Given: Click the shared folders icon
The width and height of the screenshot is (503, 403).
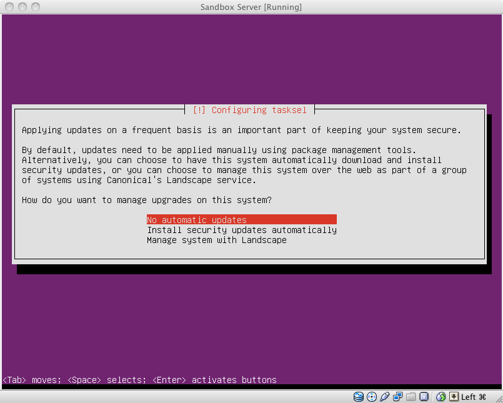Looking at the screenshot, I should [411, 397].
